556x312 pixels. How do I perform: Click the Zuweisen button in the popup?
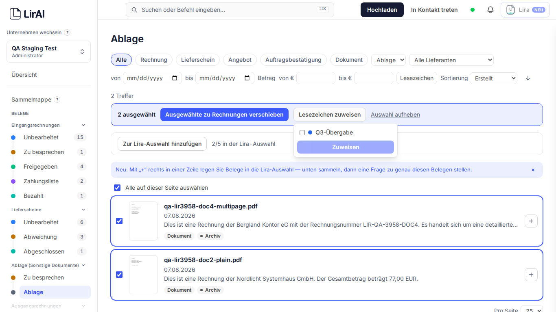tap(346, 147)
